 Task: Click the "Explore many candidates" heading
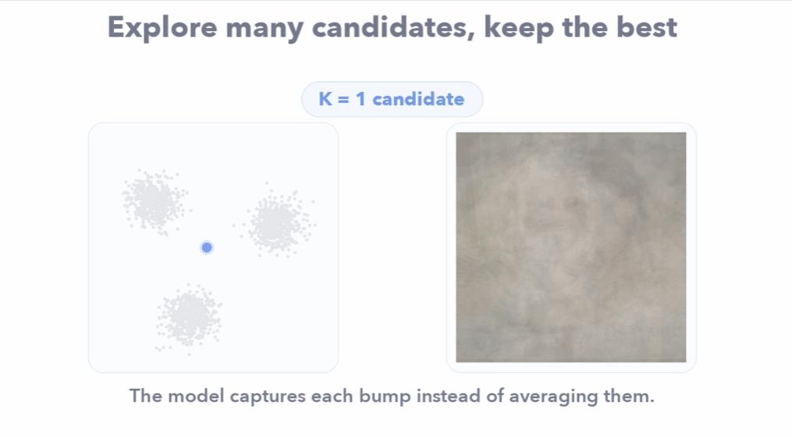[x=392, y=27]
